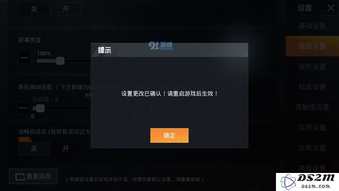
Task: Switch to 声音设置 tab
Action: 312,168
